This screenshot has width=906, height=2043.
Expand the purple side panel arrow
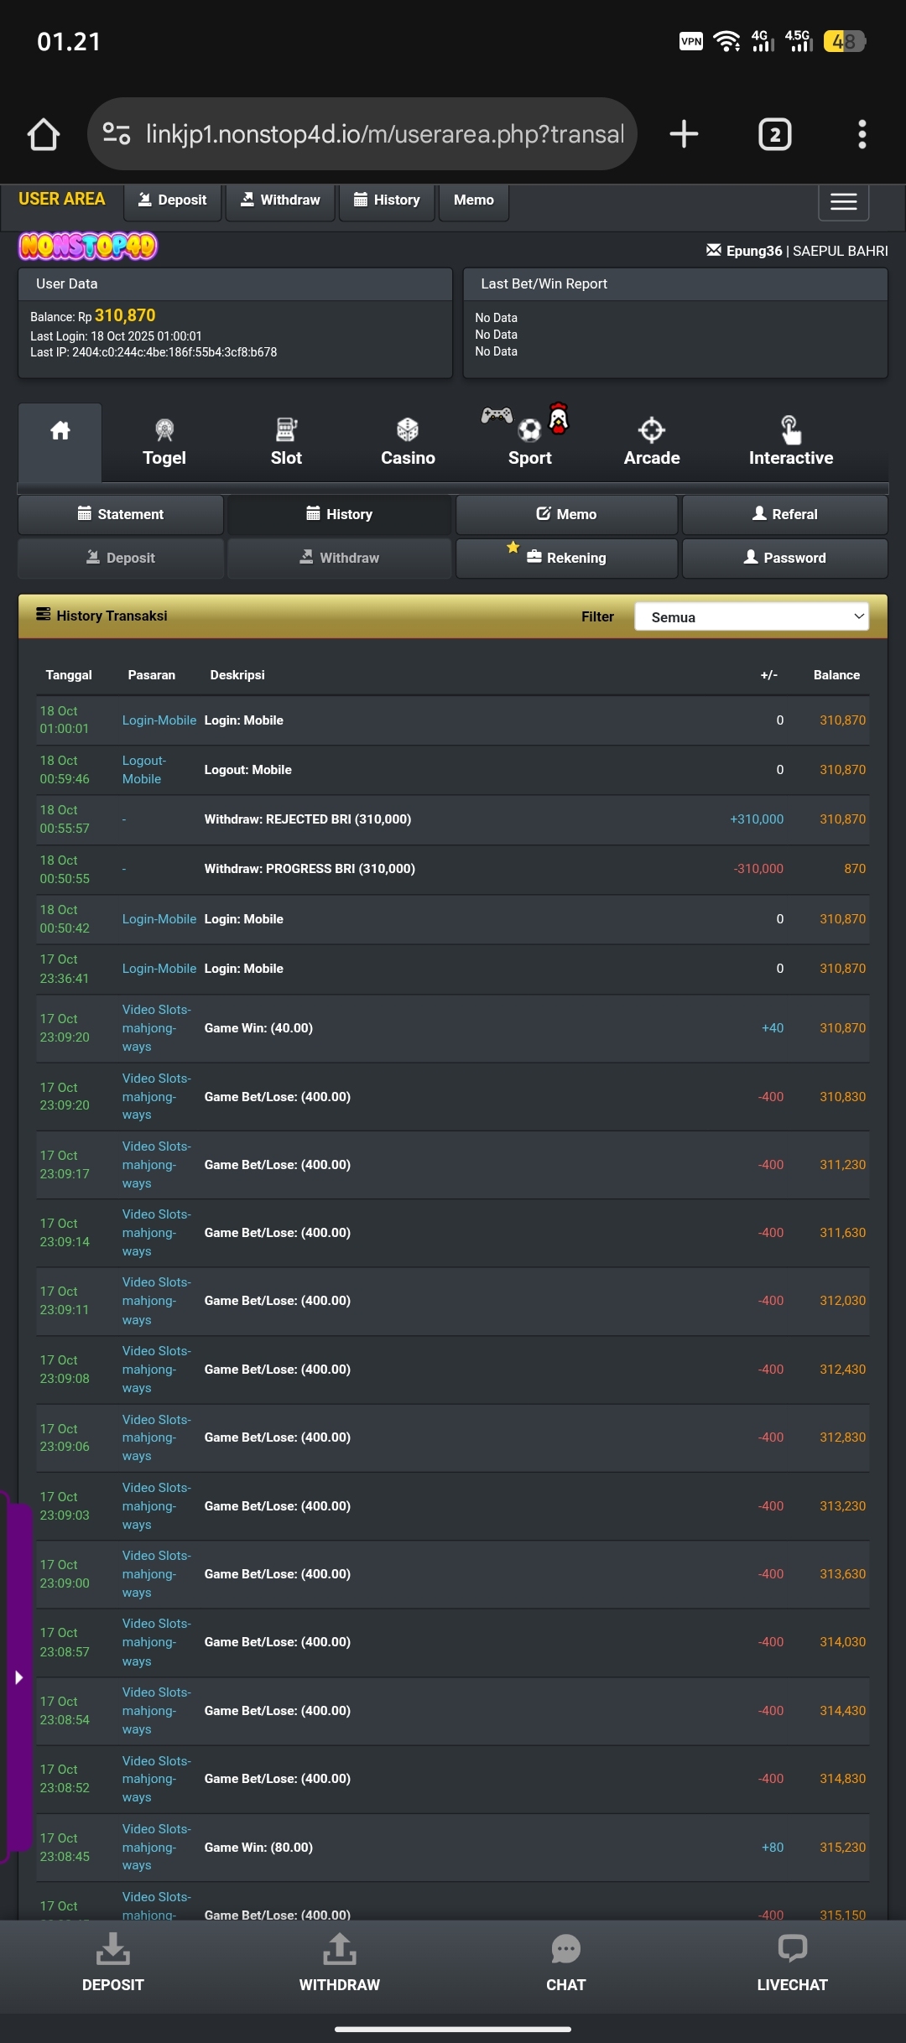18,1677
